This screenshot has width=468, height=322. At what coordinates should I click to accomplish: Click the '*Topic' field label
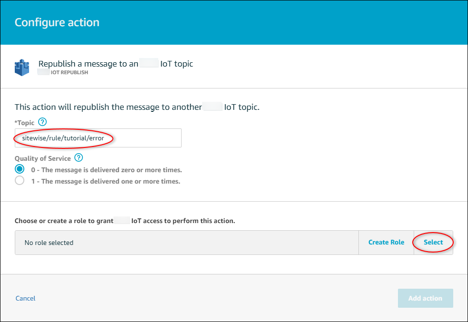(24, 123)
